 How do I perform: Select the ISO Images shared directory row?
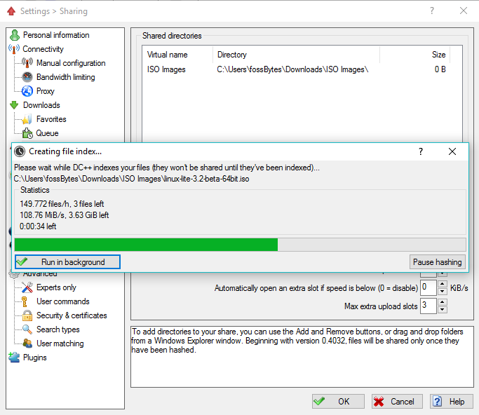297,69
